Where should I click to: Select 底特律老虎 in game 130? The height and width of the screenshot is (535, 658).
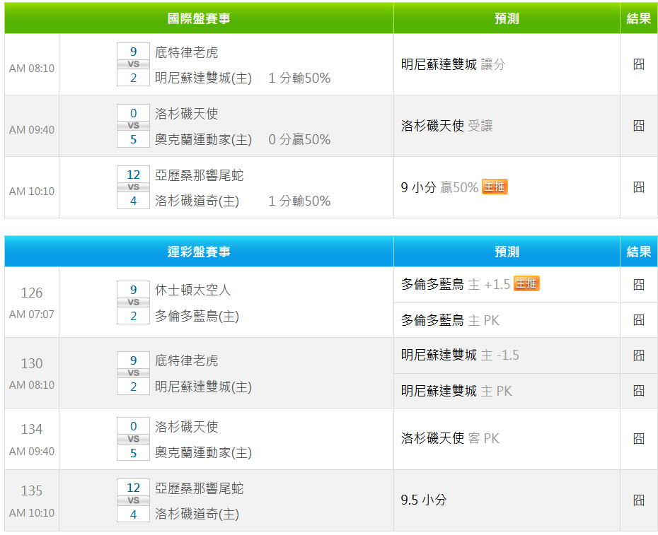(186, 360)
